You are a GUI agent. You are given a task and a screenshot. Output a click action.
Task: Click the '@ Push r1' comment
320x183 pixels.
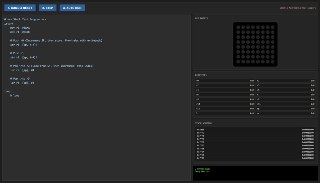click(x=17, y=53)
